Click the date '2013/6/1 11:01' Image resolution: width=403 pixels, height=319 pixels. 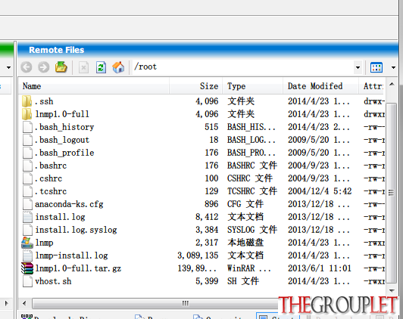pyautogui.click(x=320, y=268)
